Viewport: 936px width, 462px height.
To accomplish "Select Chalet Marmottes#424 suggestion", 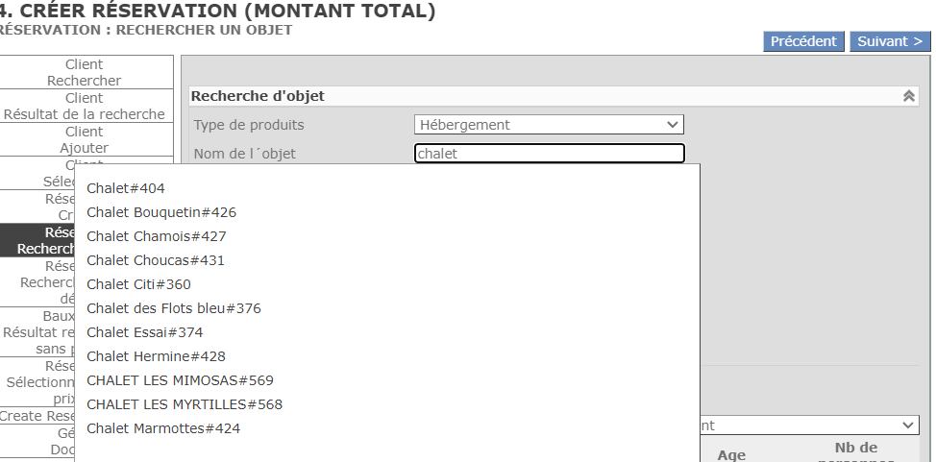I will pyautogui.click(x=163, y=428).
